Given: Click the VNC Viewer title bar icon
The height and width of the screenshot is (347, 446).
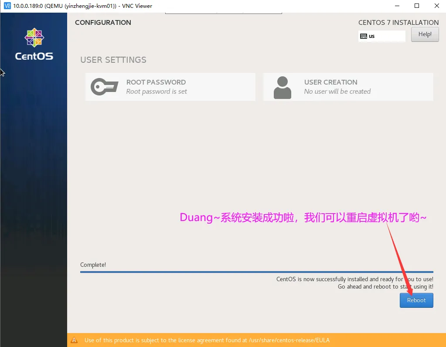Looking at the screenshot, I should pyautogui.click(x=7, y=6).
